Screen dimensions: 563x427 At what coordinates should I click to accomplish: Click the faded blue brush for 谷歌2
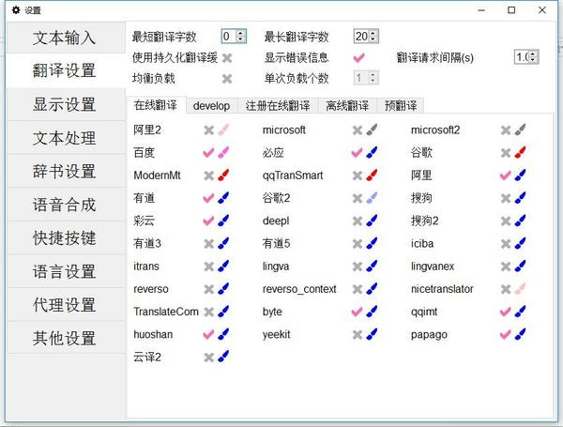pyautogui.click(x=372, y=198)
